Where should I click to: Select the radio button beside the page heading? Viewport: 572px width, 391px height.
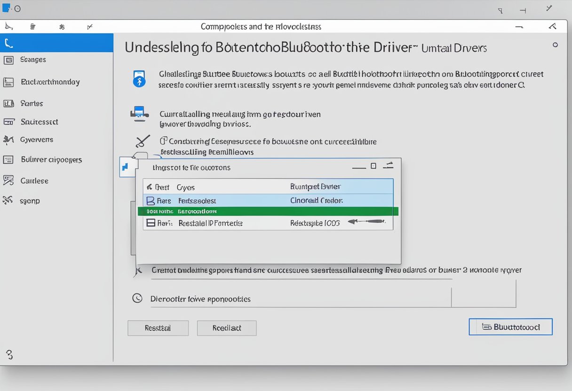coord(555,45)
